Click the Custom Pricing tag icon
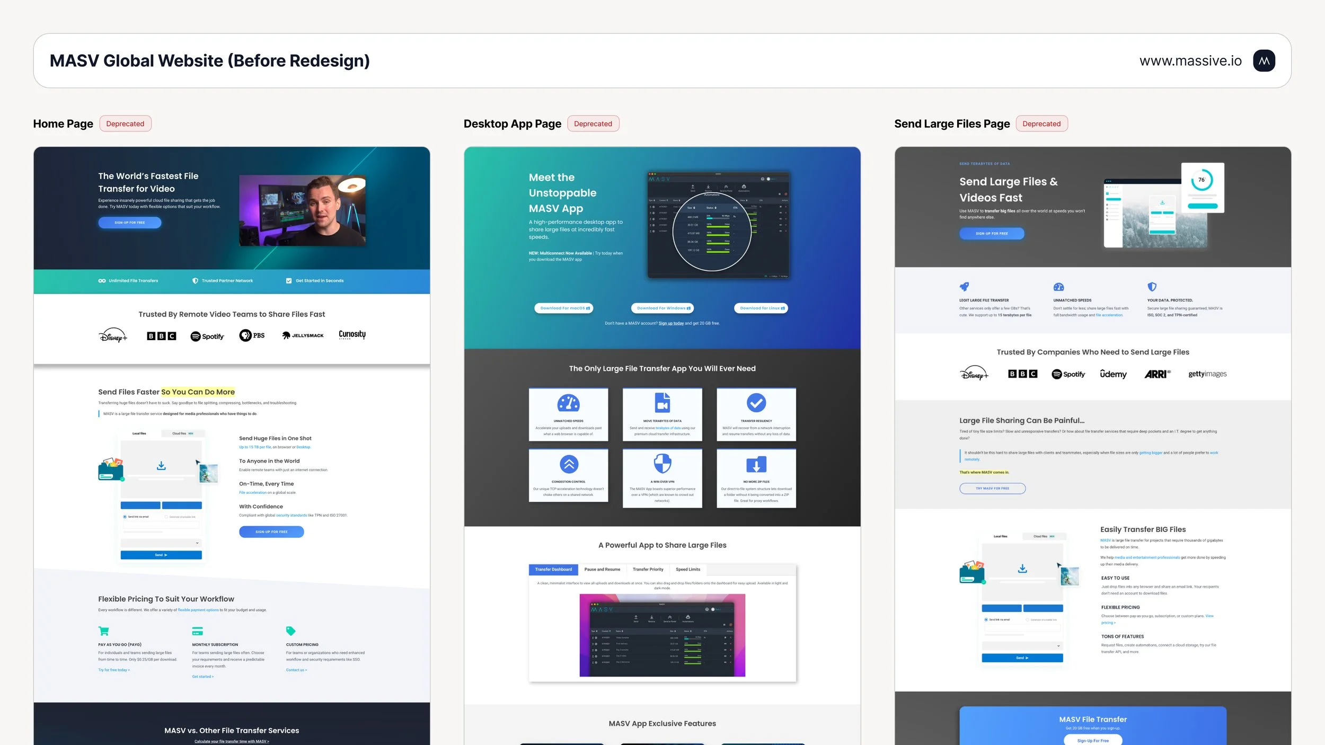Viewport: 1325px width, 745px height. tap(290, 631)
